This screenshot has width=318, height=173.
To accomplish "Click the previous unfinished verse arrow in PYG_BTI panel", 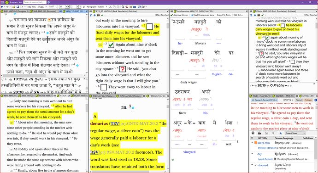I will coord(91,15).
